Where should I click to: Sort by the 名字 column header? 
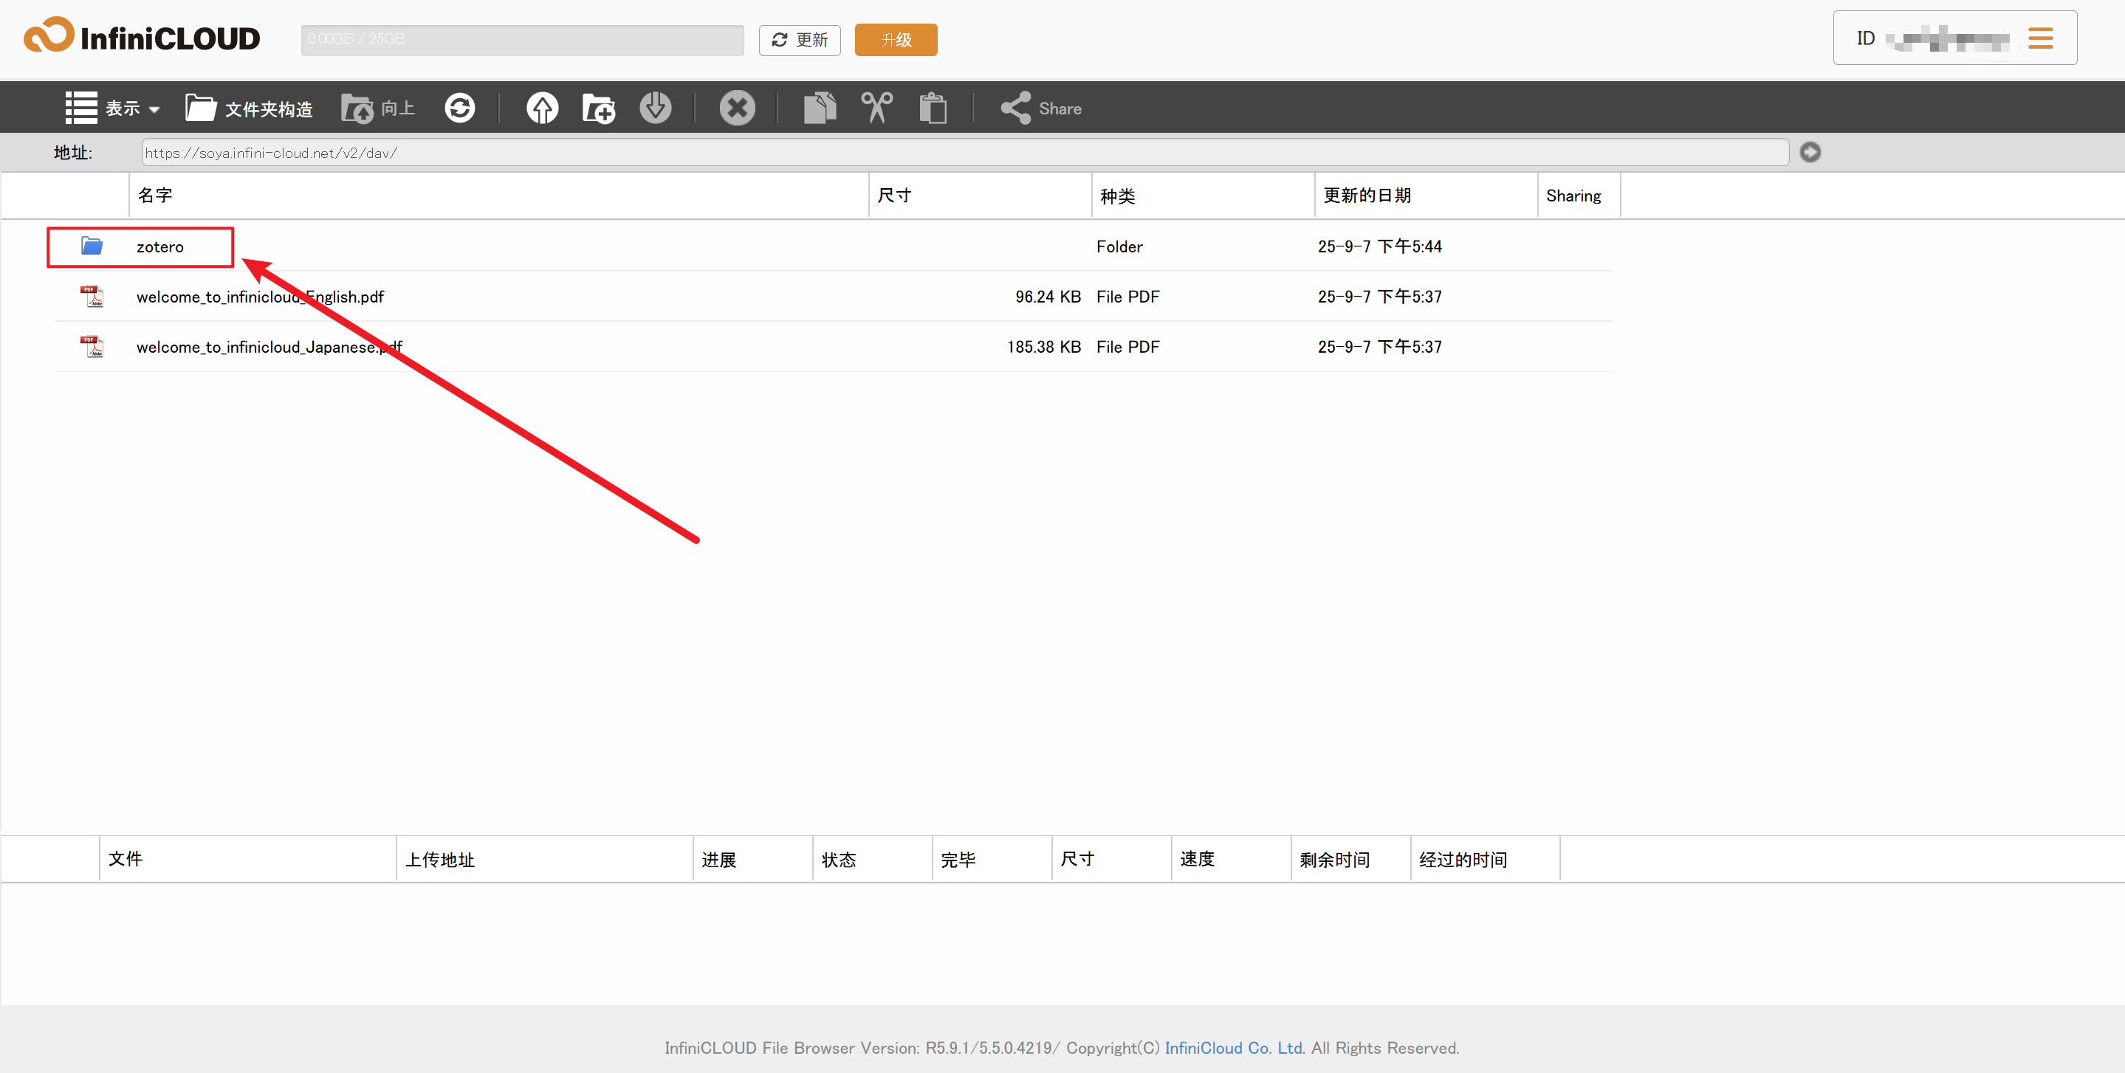tap(498, 196)
